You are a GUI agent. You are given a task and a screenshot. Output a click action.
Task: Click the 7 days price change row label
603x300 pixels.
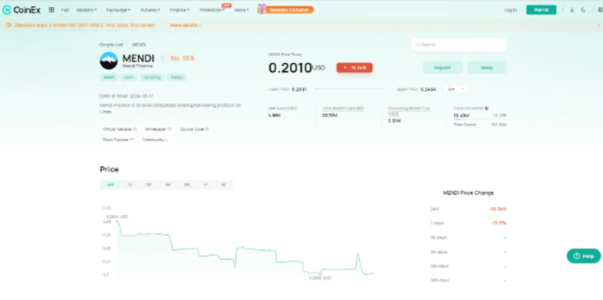[437, 223]
